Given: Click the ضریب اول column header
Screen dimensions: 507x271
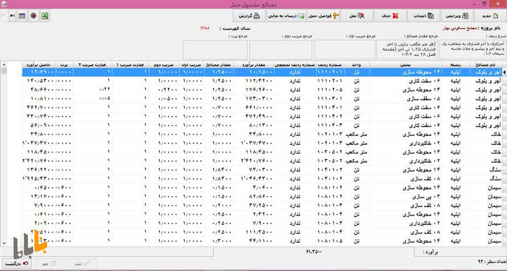Looking at the screenshot, I should pyautogui.click(x=192, y=65).
